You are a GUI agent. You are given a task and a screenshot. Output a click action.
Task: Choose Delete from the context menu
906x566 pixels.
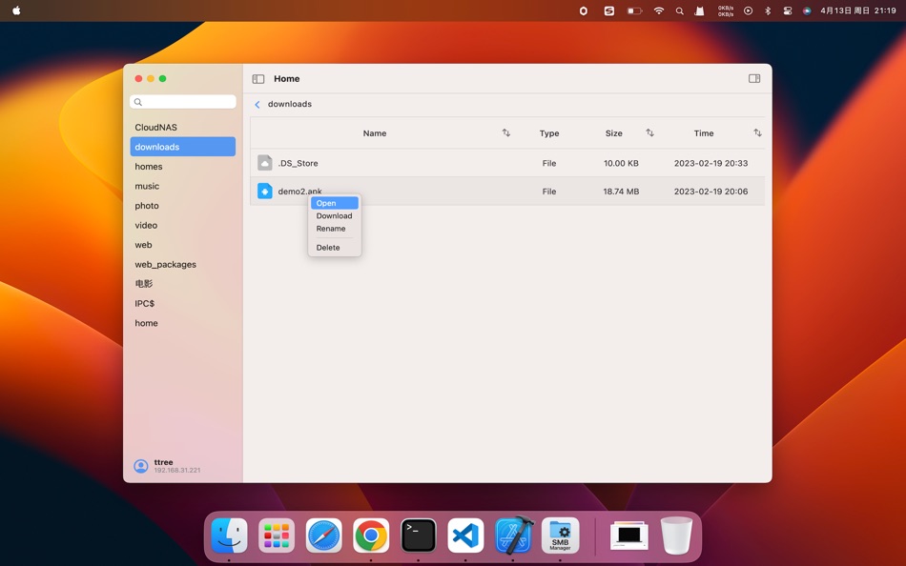327,247
